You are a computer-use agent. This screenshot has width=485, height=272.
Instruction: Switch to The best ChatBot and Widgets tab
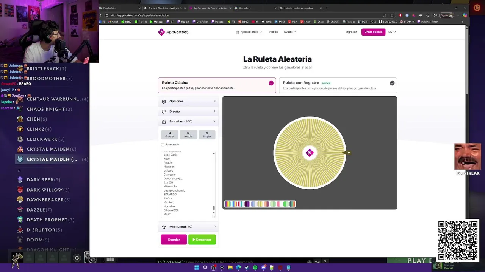click(x=165, y=8)
